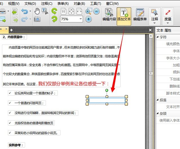The image size is (180, 149).
Task: Click the vertical scrollbar thumb
Action: [151, 73]
